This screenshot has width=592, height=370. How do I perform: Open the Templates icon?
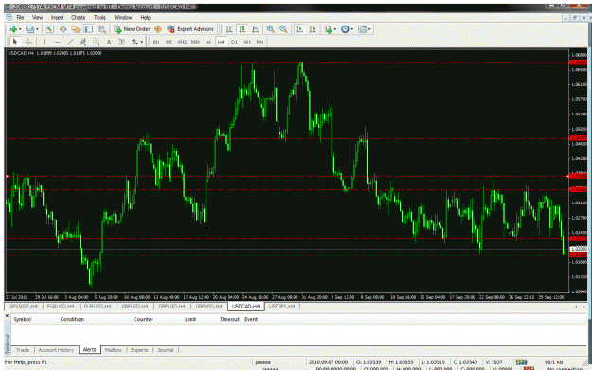point(362,29)
